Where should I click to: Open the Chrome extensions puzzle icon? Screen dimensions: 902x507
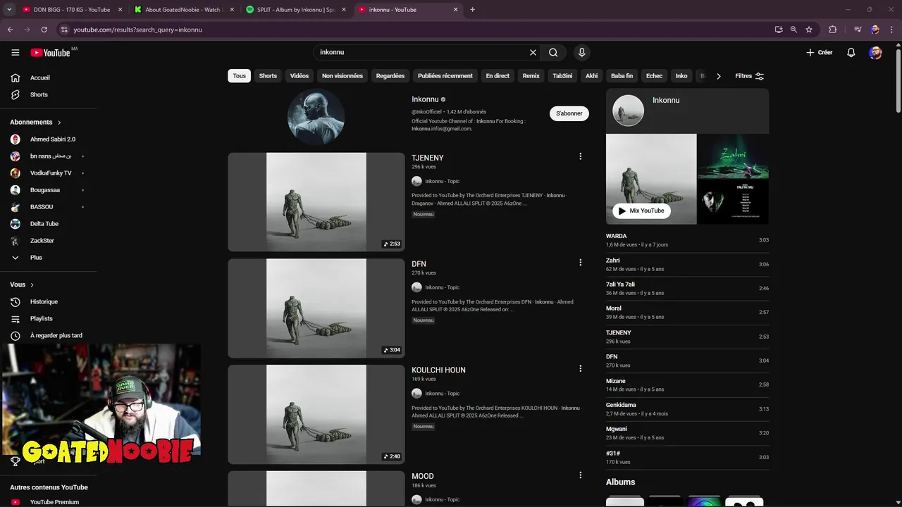pyautogui.click(x=832, y=30)
